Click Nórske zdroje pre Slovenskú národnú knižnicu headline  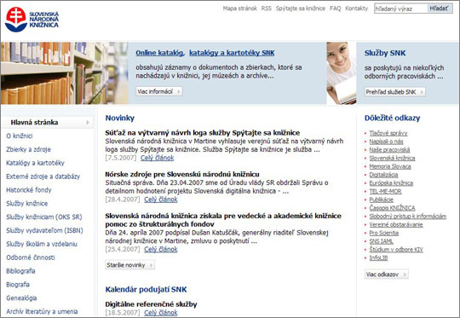pyautogui.click(x=182, y=175)
